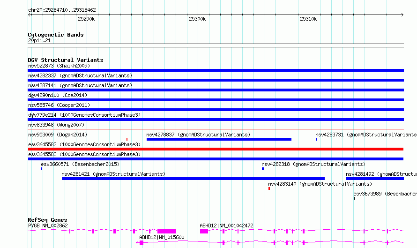Open nsv4282318 gnomAD variant label
The width and height of the screenshot is (417, 248).
coord(313,164)
